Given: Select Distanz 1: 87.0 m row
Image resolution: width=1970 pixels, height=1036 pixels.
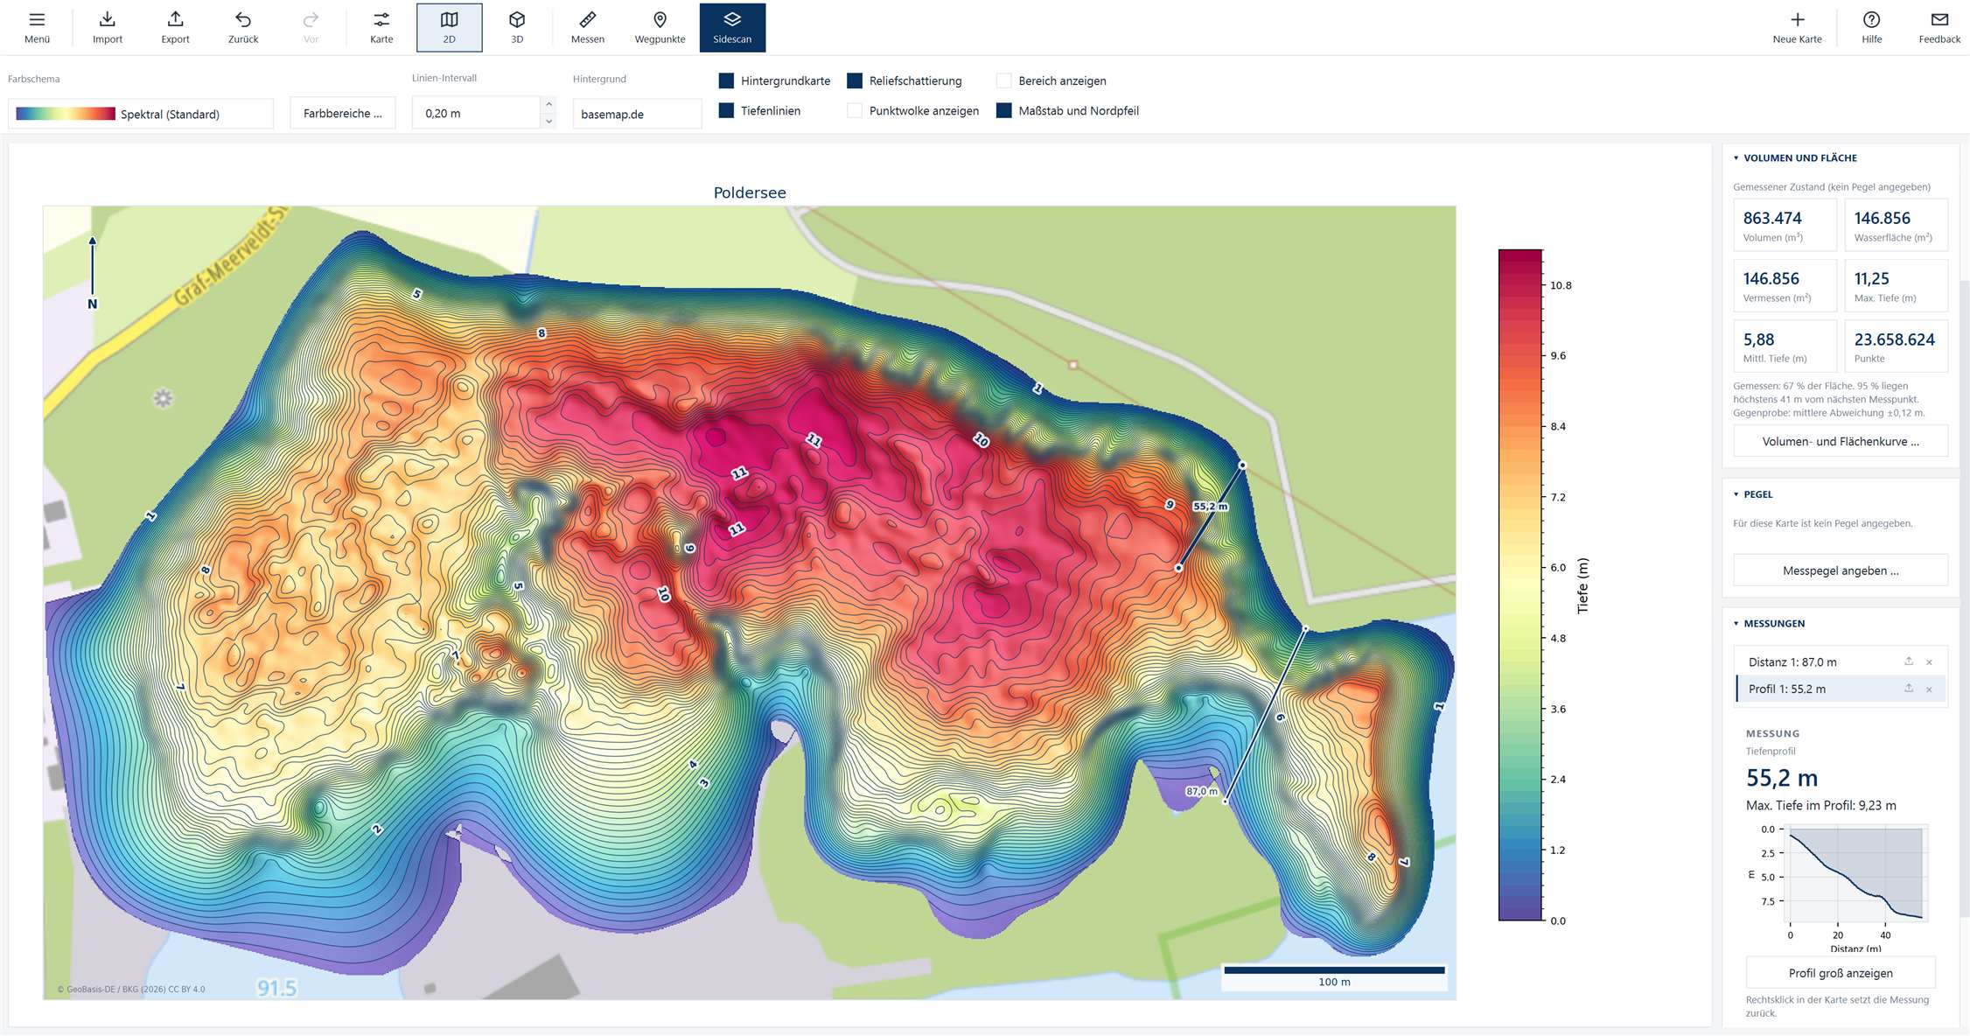Looking at the screenshot, I should click(x=1841, y=662).
